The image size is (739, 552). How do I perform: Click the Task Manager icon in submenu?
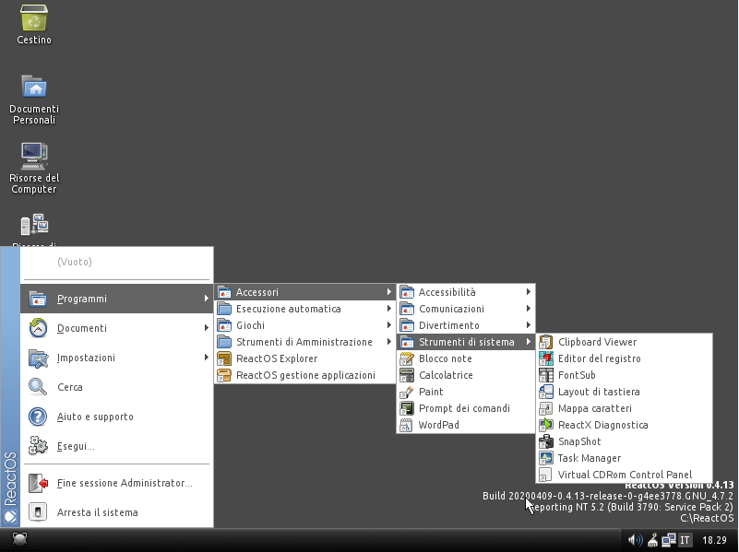[546, 458]
